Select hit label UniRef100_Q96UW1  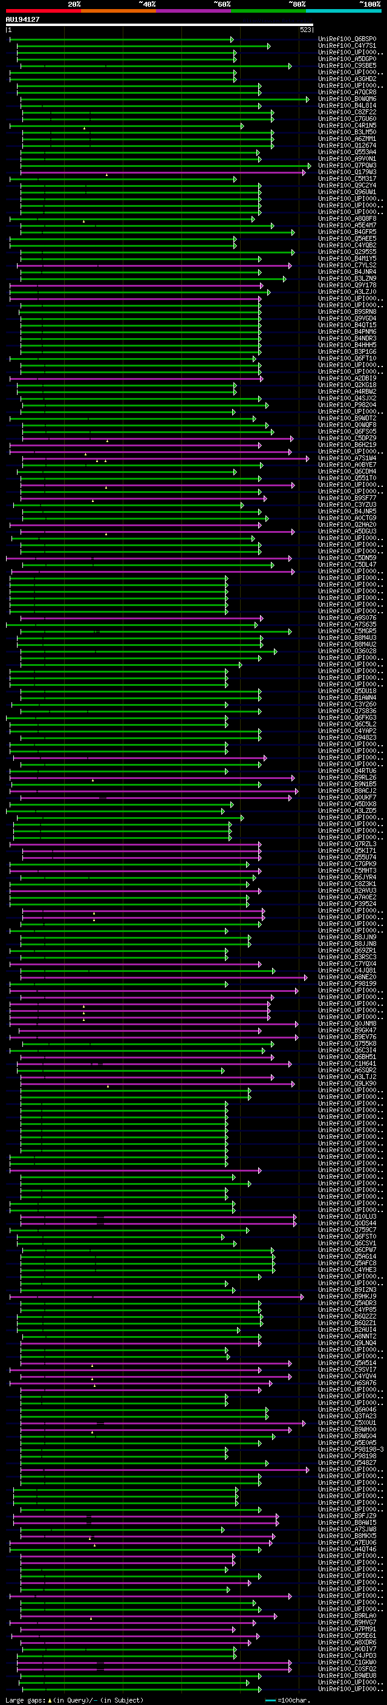(347, 192)
